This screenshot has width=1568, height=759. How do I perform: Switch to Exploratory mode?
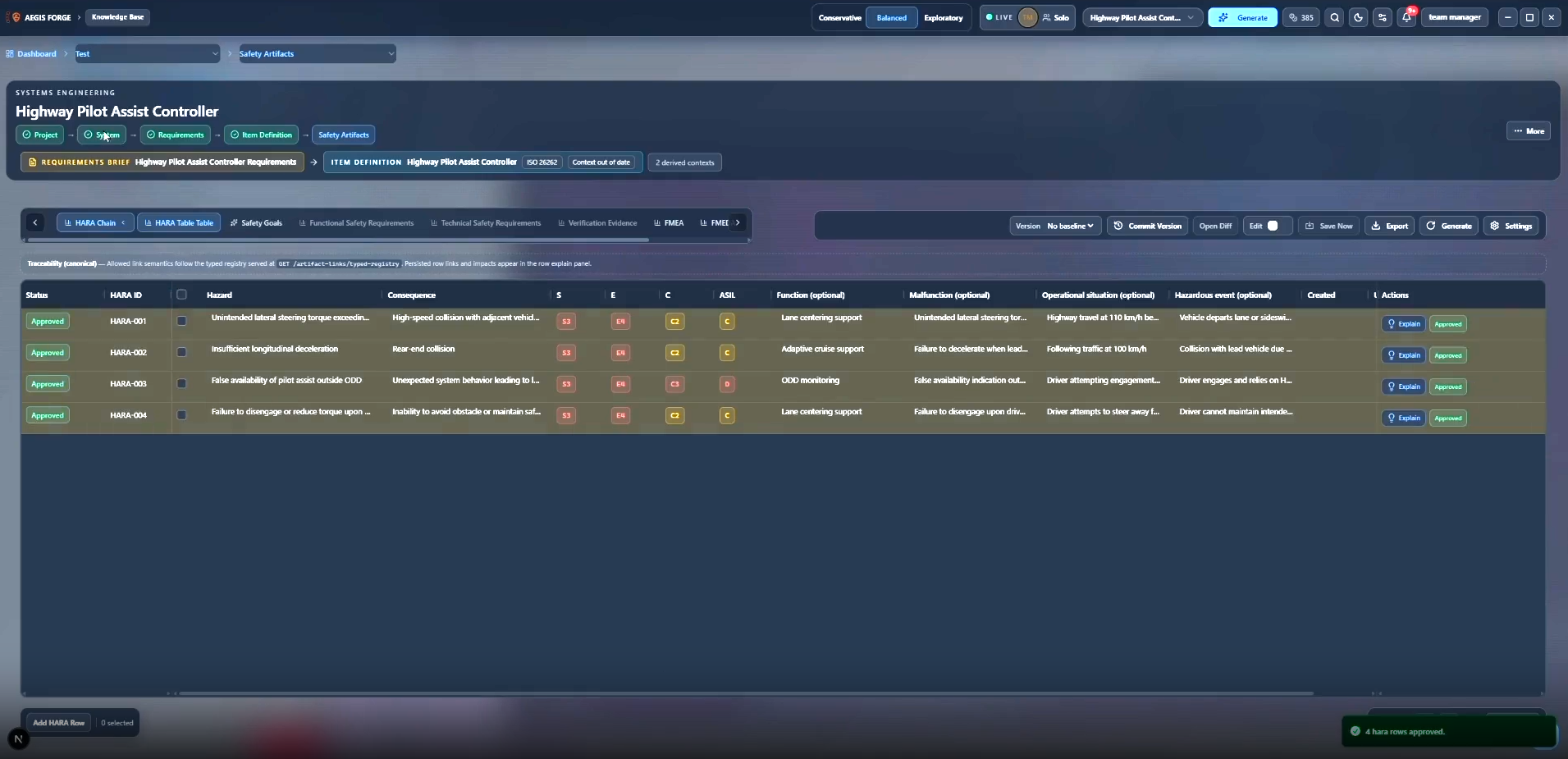tap(943, 17)
